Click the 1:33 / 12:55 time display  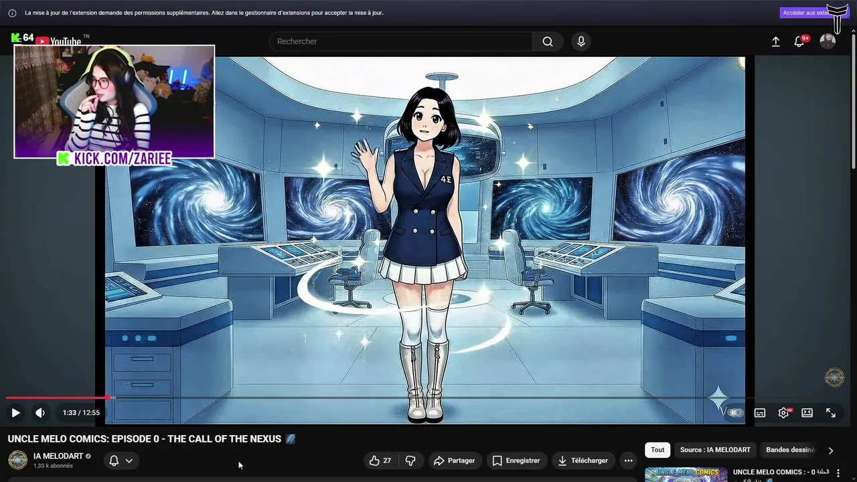tap(81, 413)
